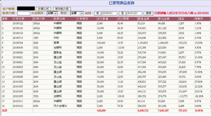Open the 新功能介紹 button
The image size is (211, 116).
click(x=62, y=9)
